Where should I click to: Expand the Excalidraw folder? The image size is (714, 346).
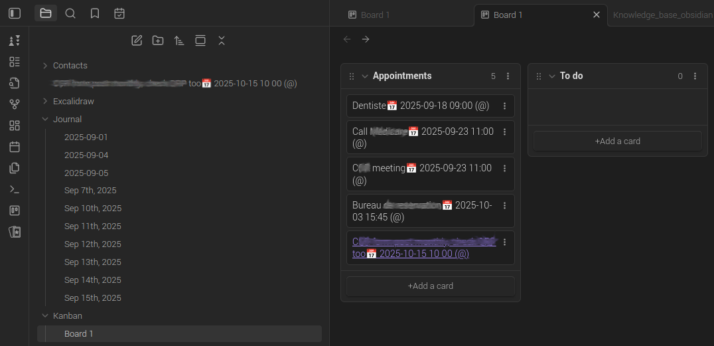[45, 102]
